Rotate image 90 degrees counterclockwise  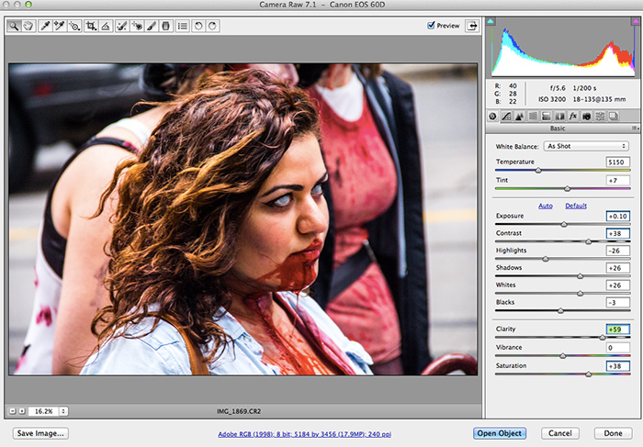(199, 27)
